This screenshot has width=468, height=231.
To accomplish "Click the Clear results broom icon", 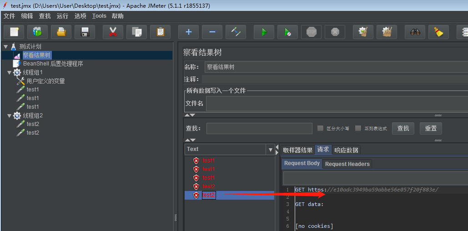I will pos(363,32).
